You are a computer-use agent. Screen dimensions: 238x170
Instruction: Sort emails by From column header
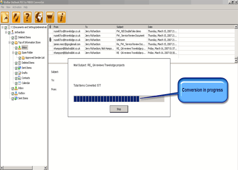tap(69, 27)
